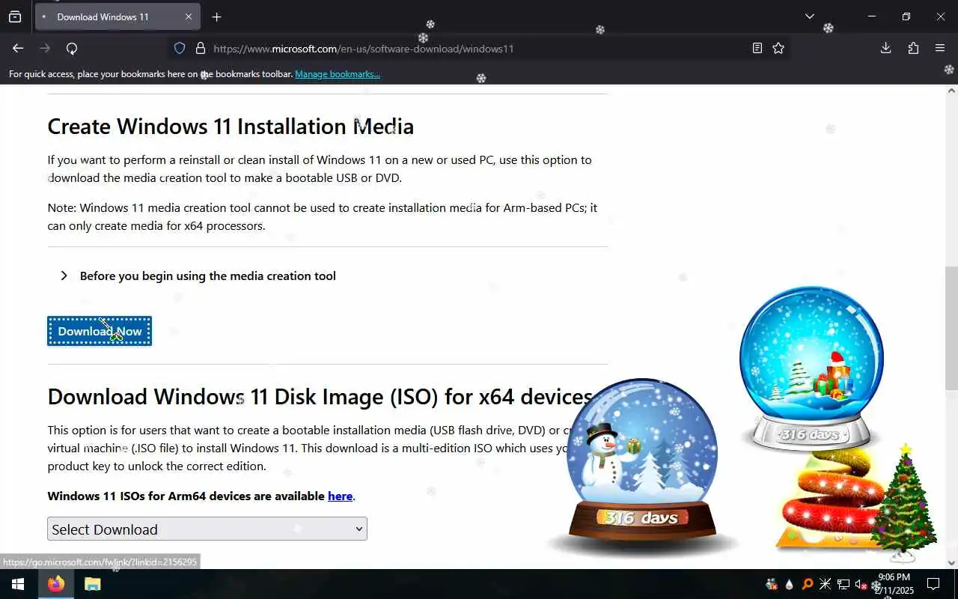Click the colorful first system tray icon
Image resolution: width=958 pixels, height=599 pixels.
pyautogui.click(x=772, y=584)
